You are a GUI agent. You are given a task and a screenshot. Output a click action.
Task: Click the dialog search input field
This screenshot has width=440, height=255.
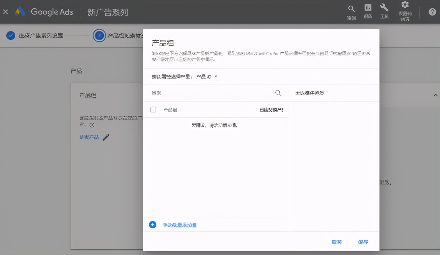[207, 92]
